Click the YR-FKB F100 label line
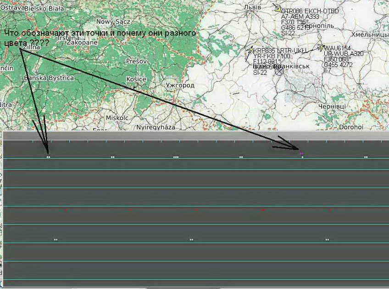 (272, 56)
